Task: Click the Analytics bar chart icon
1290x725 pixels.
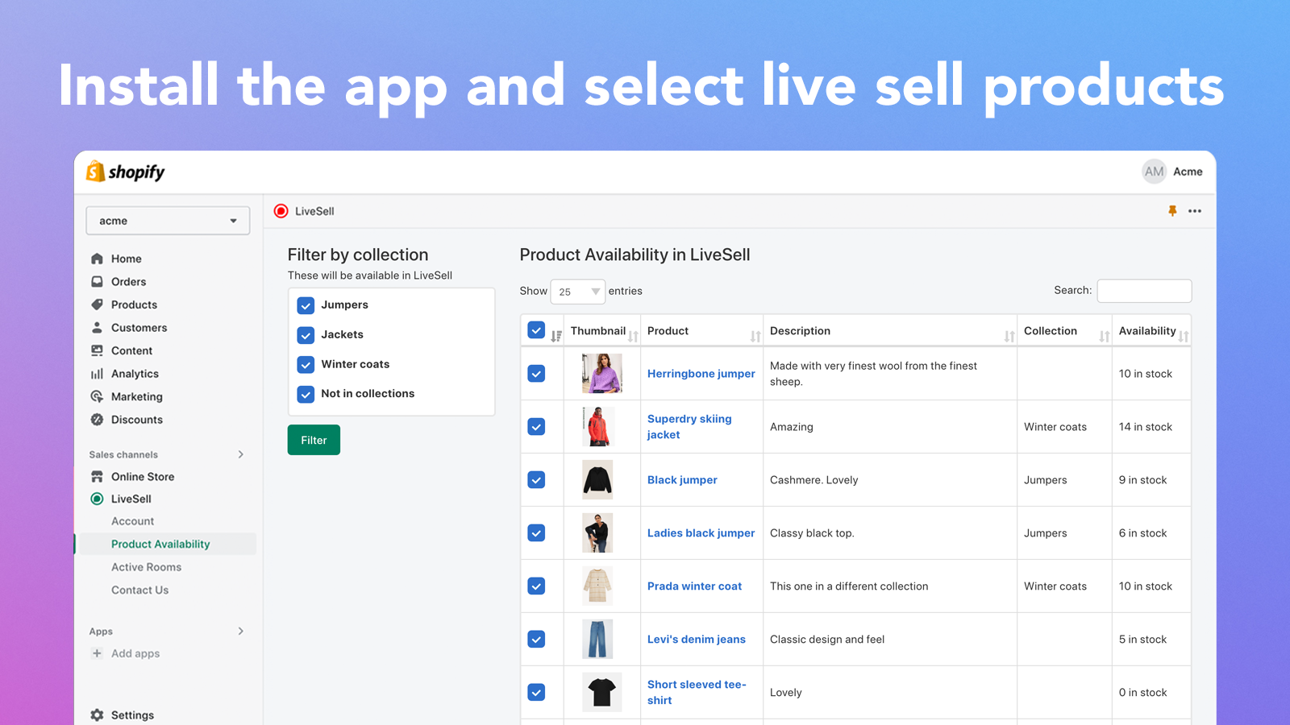Action: pos(97,374)
